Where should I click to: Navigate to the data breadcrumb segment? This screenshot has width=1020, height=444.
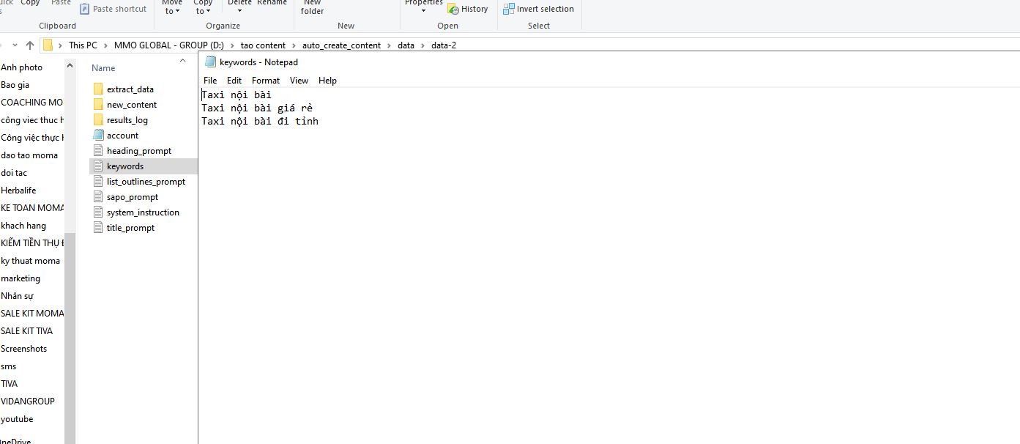tap(406, 45)
